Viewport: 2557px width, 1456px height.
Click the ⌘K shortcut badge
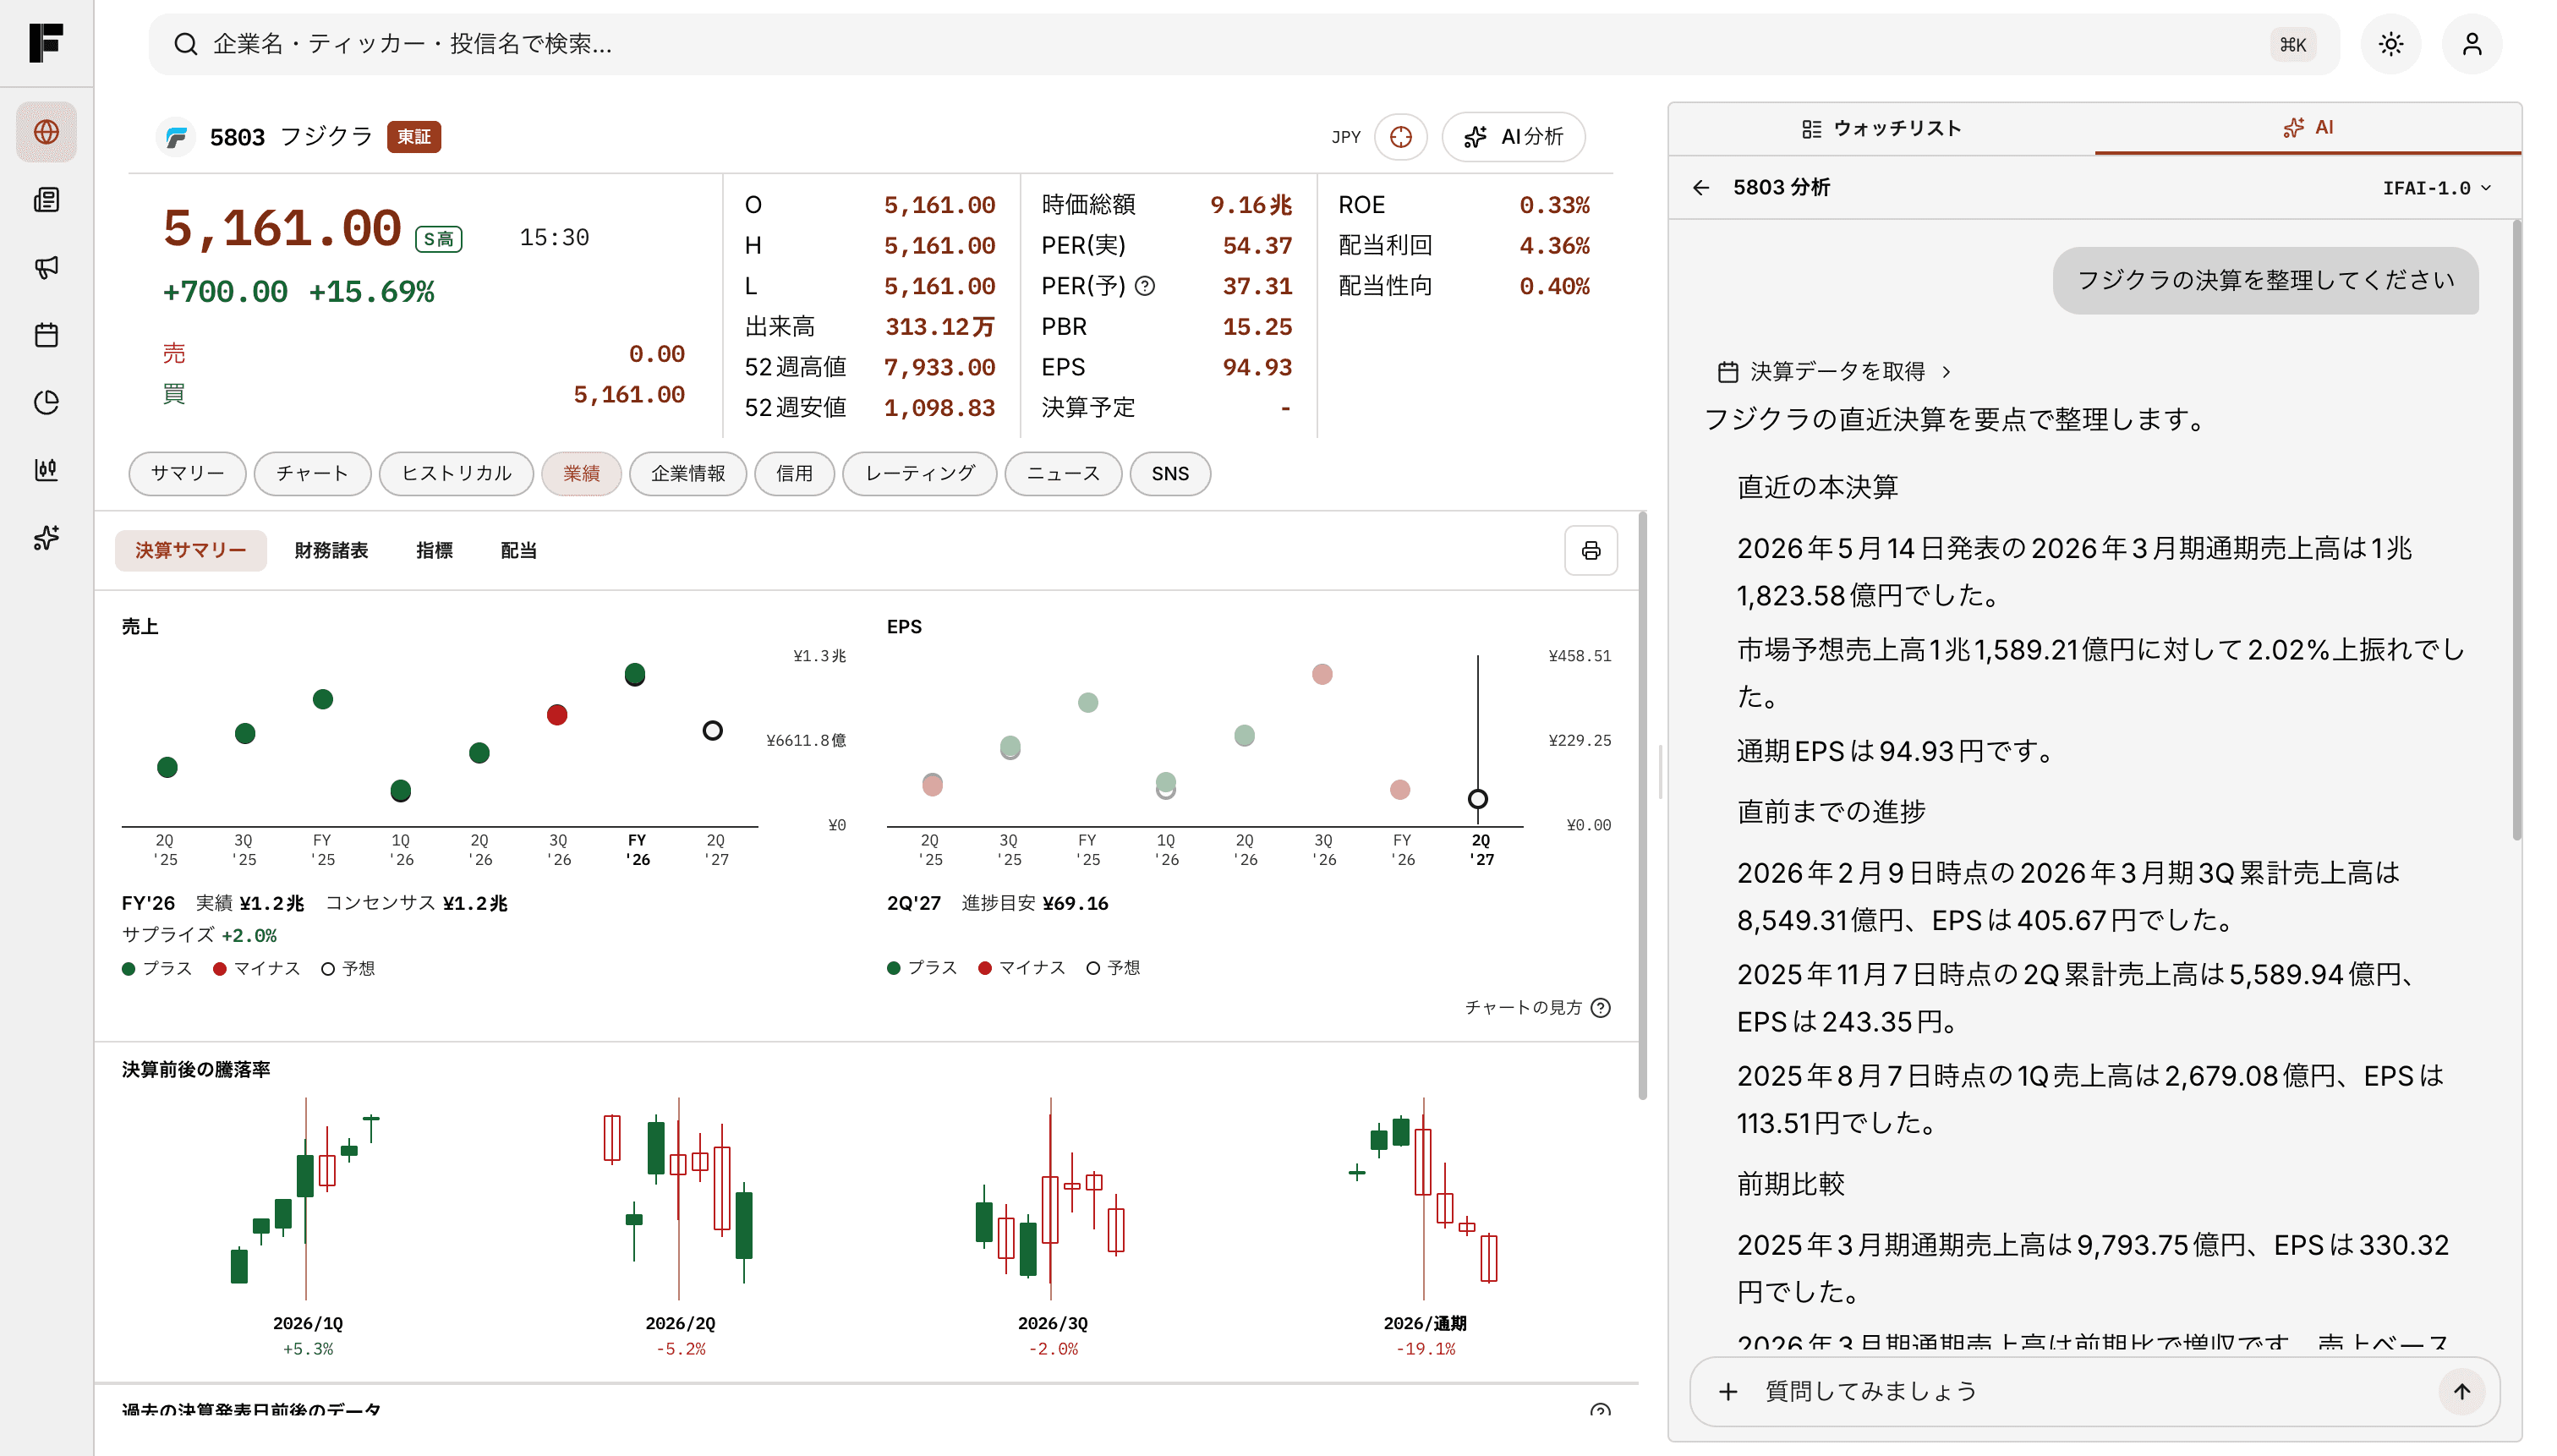click(x=2292, y=44)
